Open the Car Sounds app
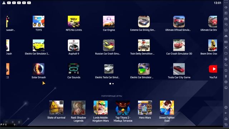Viewport: 229px width, 129px height. 74,69
